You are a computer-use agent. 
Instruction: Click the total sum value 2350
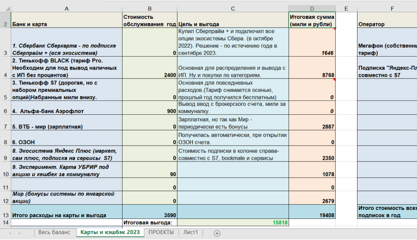[x=312, y=154]
